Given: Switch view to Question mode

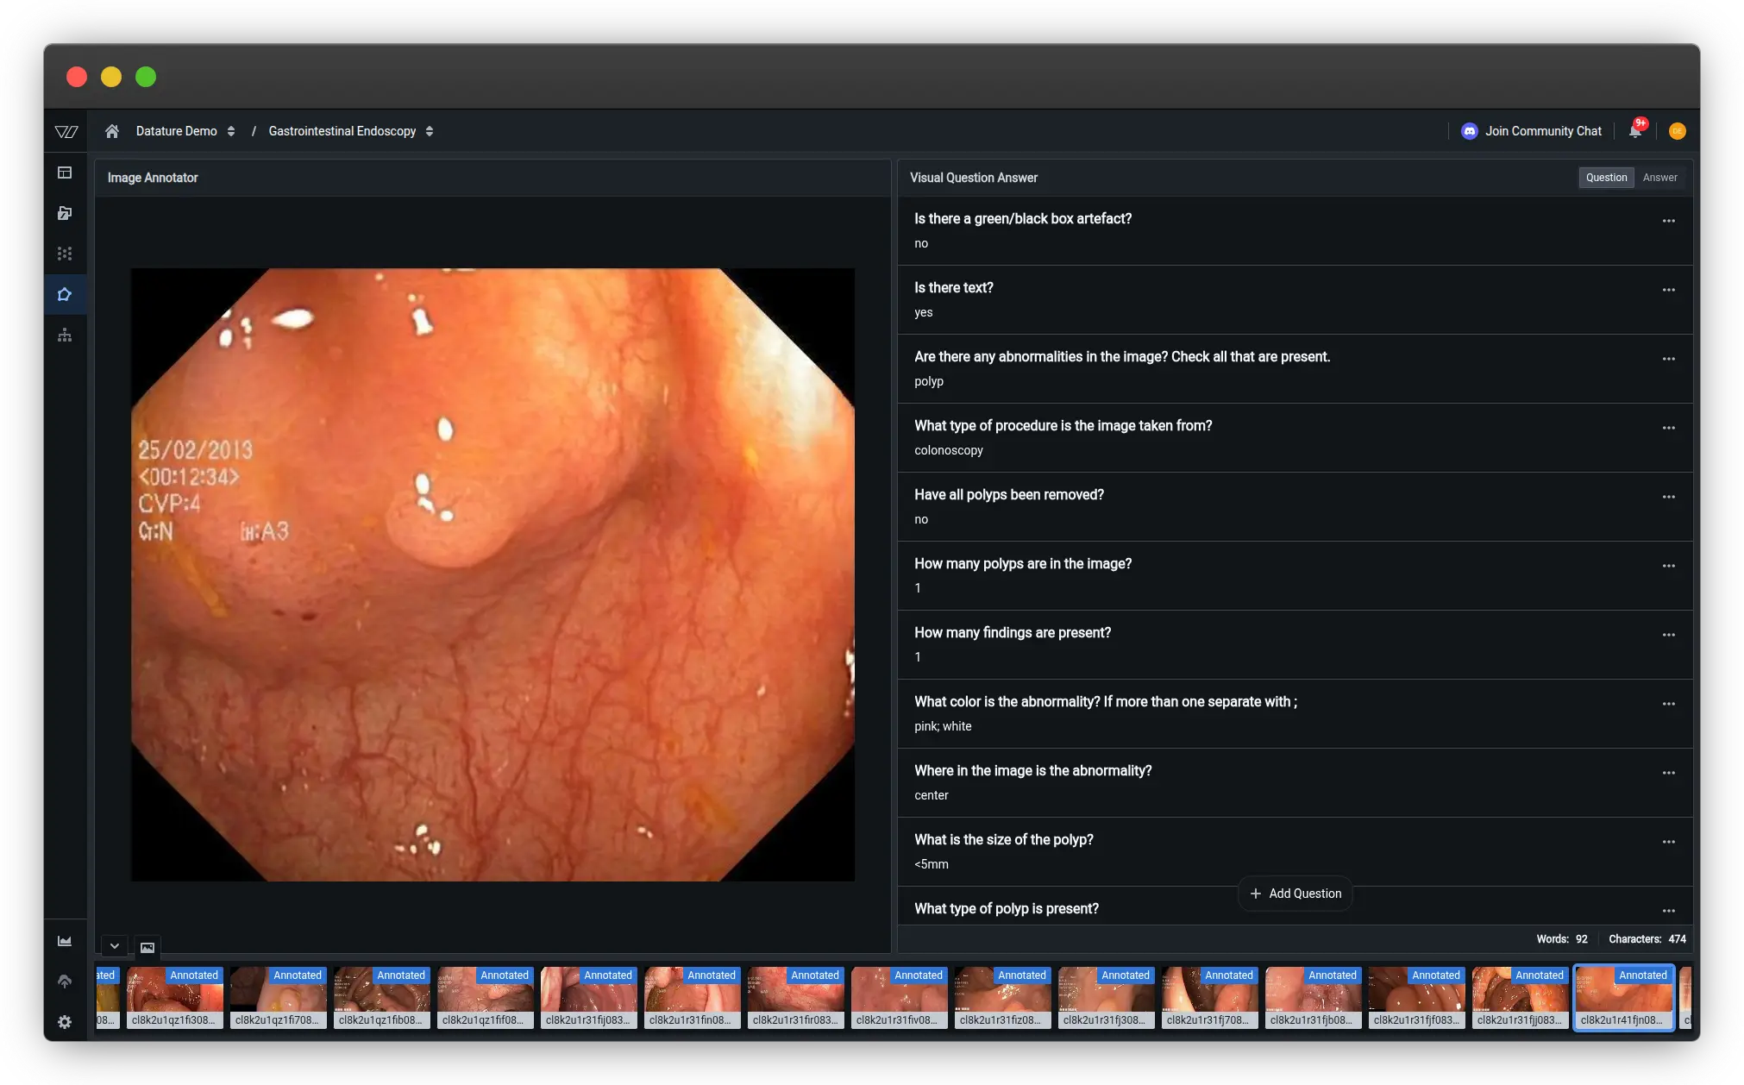Looking at the screenshot, I should click(1606, 178).
